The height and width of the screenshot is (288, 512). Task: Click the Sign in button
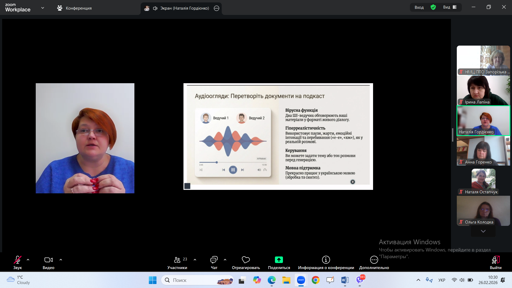(419, 7)
